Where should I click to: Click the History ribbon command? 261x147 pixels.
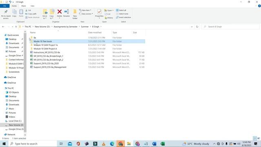pyautogui.click(x=109, y=18)
